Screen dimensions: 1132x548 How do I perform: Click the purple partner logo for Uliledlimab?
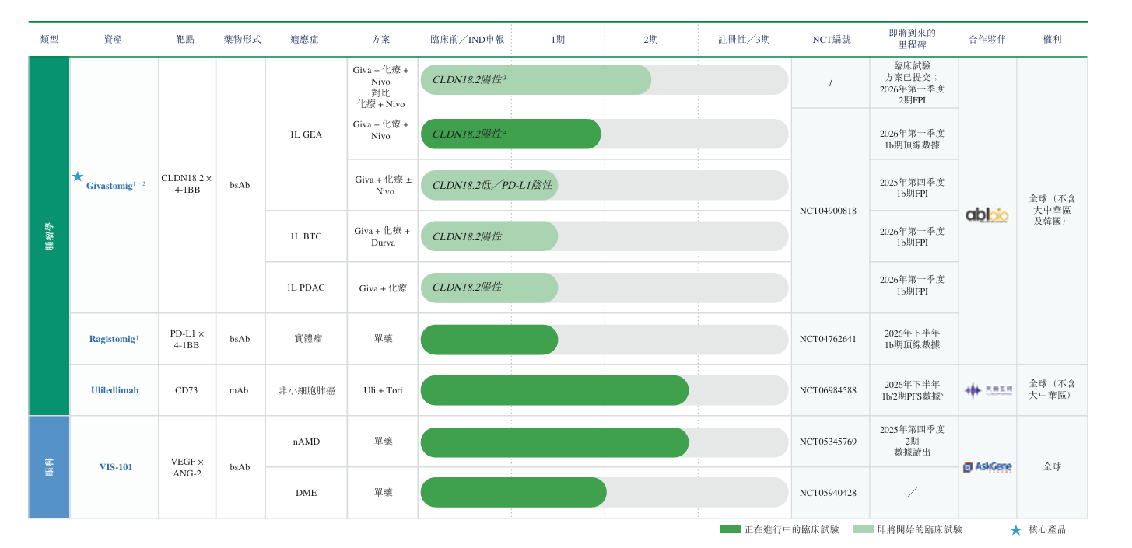click(987, 390)
